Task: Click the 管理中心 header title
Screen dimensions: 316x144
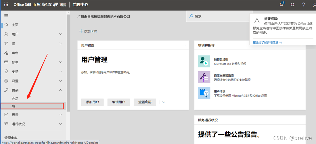Action: coord(81,5)
